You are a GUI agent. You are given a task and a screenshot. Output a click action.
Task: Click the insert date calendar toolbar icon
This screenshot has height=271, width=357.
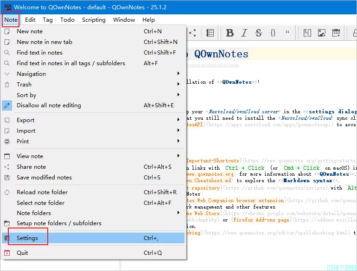[x=336, y=33]
